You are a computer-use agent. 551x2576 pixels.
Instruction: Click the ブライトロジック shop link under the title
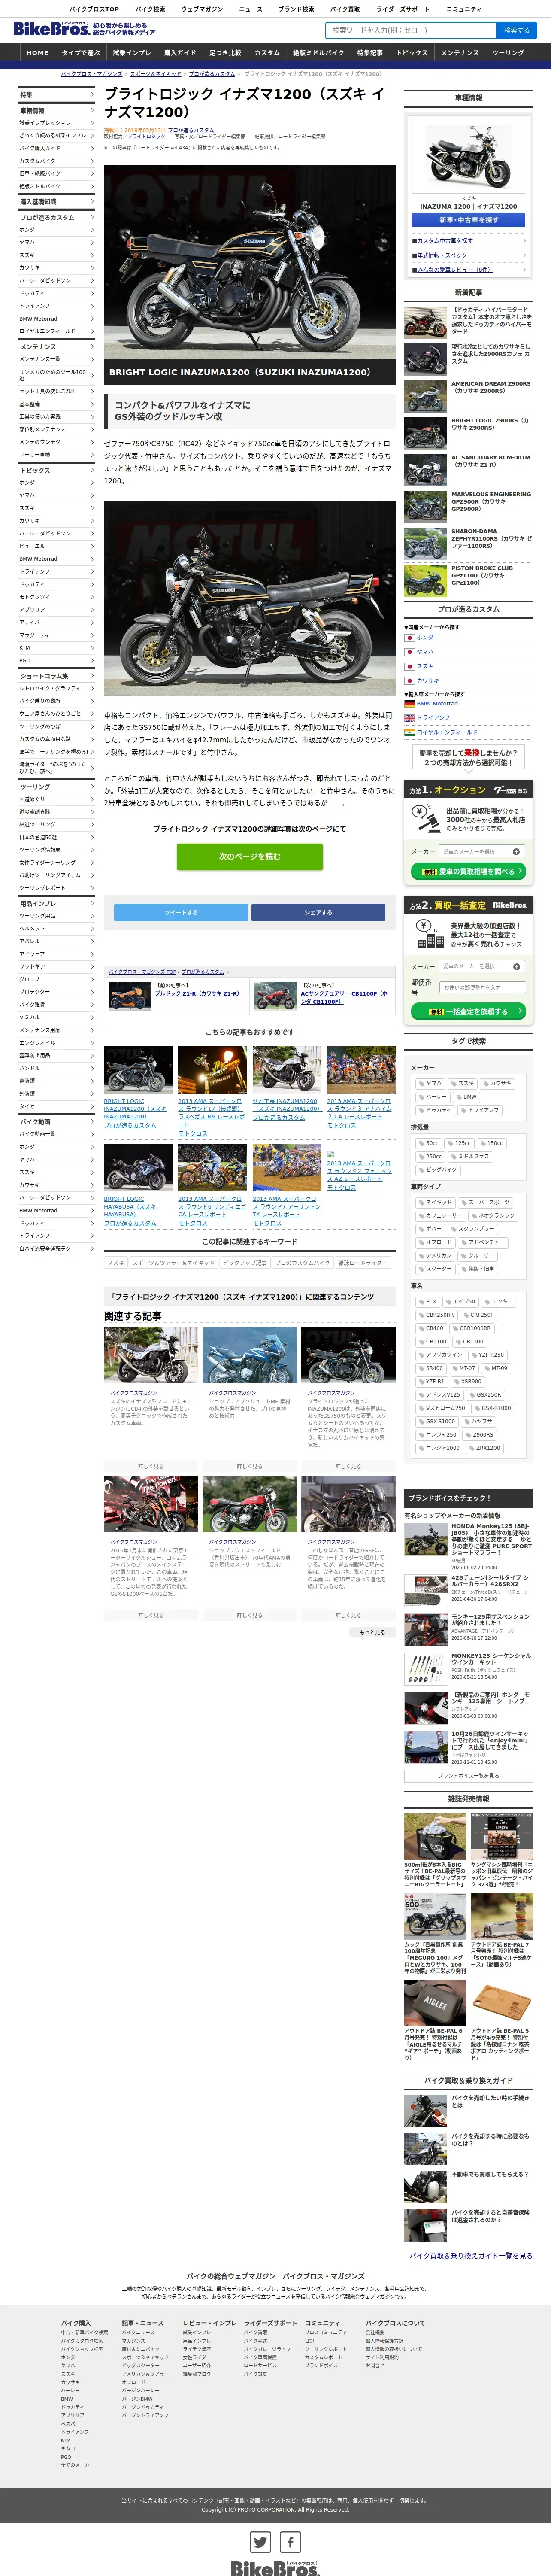(x=145, y=137)
